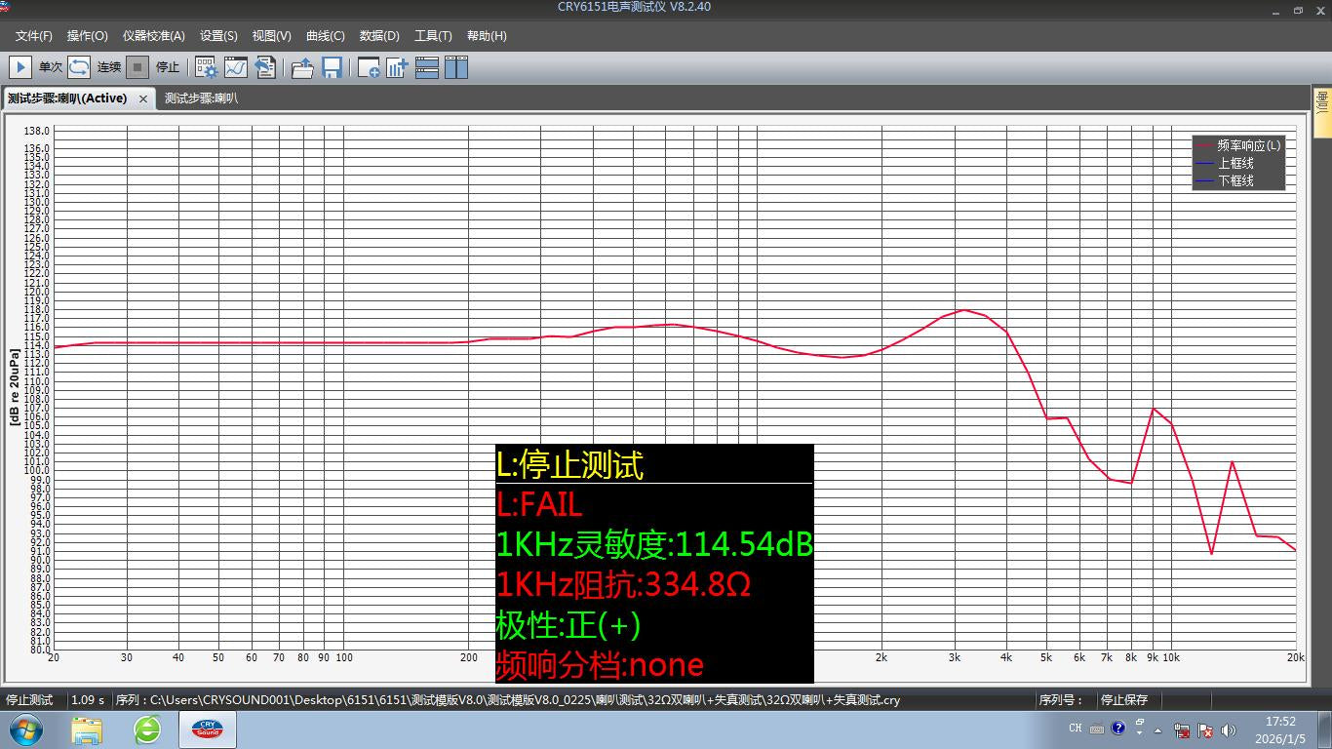The width and height of the screenshot is (1332, 749).
Task: Launch the CRY Sound app from taskbar
Action: point(206,728)
